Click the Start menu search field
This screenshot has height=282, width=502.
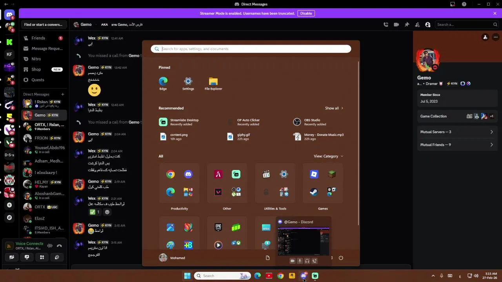click(251, 49)
